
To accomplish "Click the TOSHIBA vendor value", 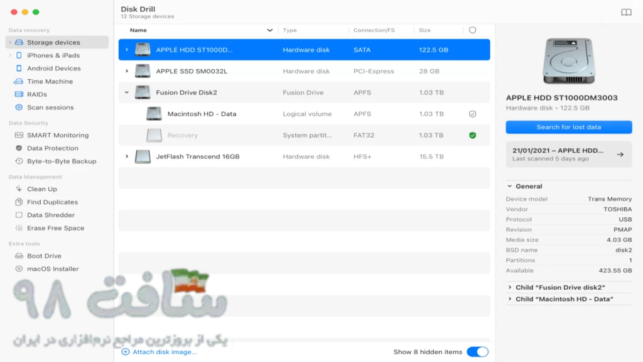I will [618, 209].
